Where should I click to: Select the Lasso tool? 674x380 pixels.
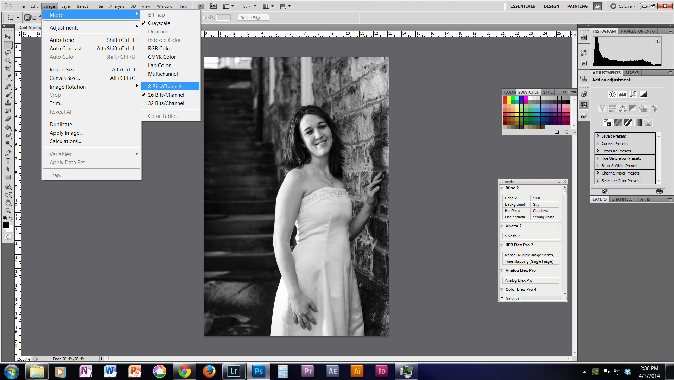8,53
